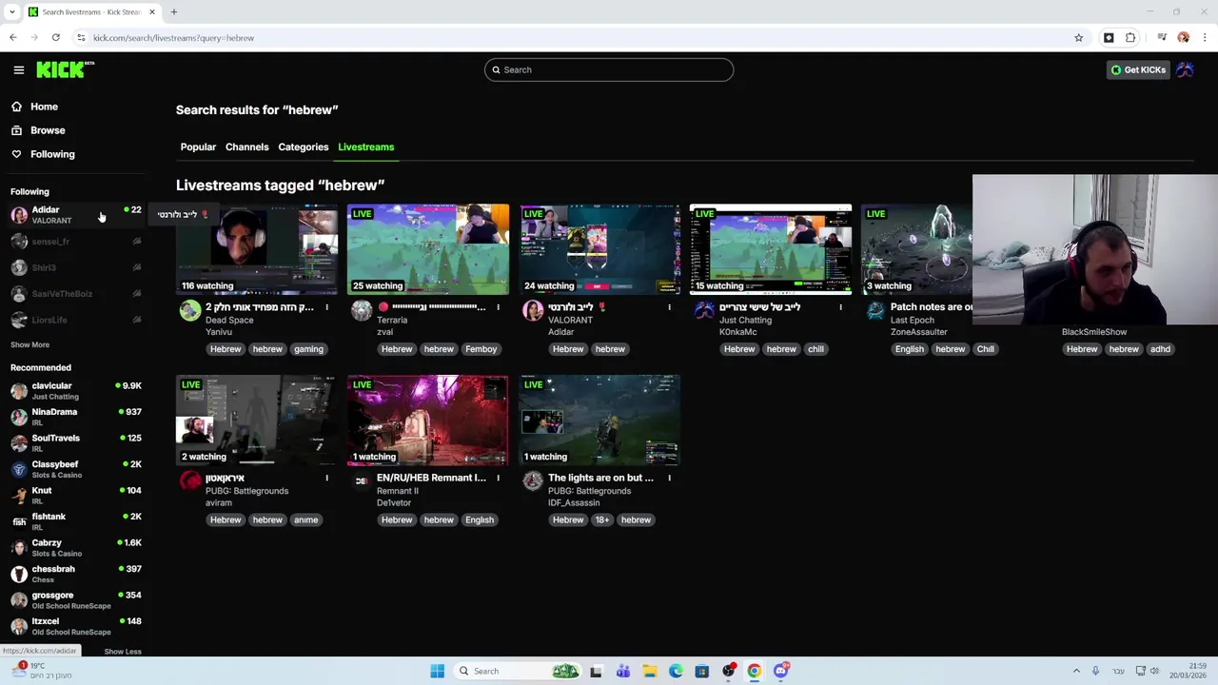Open Terraria stream thumbnail, 25 watching

pyautogui.click(x=428, y=249)
